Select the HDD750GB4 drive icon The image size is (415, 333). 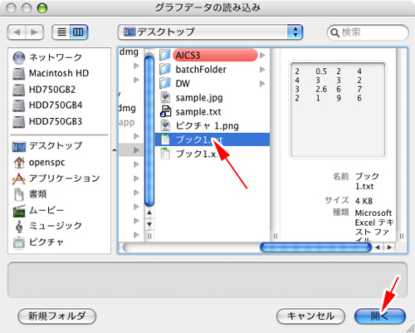[x=19, y=105]
